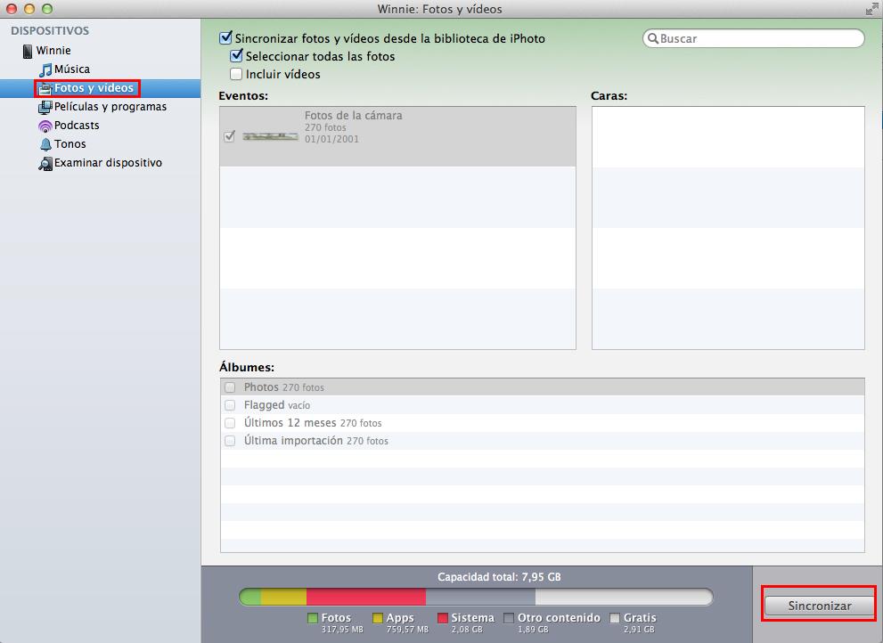
Task: Click the Películas y programas icon
Action: (45, 107)
